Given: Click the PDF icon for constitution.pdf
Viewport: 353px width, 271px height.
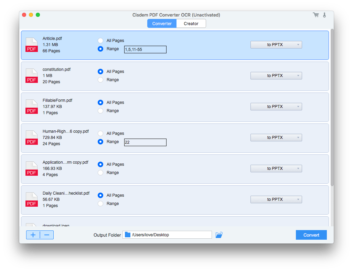Looking at the screenshot, I should coord(32,76).
